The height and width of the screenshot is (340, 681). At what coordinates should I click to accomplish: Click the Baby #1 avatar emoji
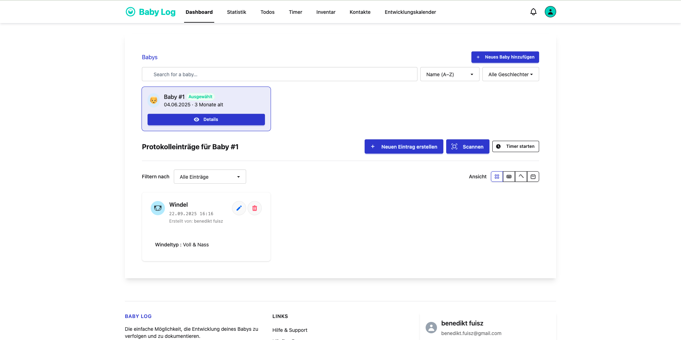point(154,100)
